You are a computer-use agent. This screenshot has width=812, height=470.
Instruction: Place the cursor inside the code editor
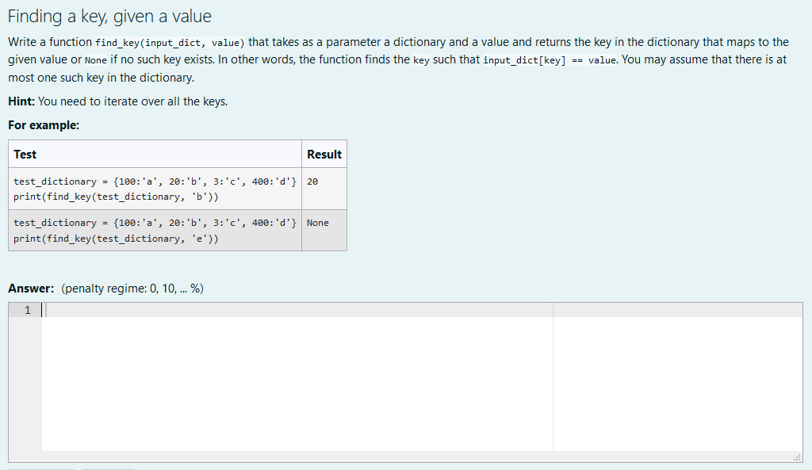click(238, 357)
